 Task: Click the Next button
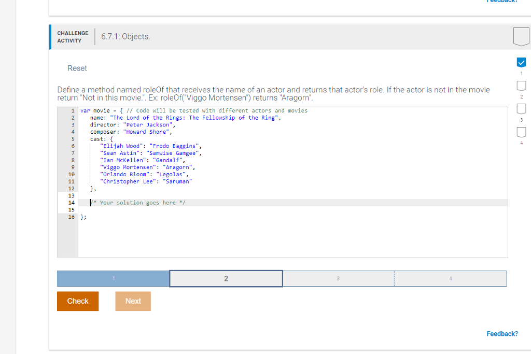pos(133,301)
